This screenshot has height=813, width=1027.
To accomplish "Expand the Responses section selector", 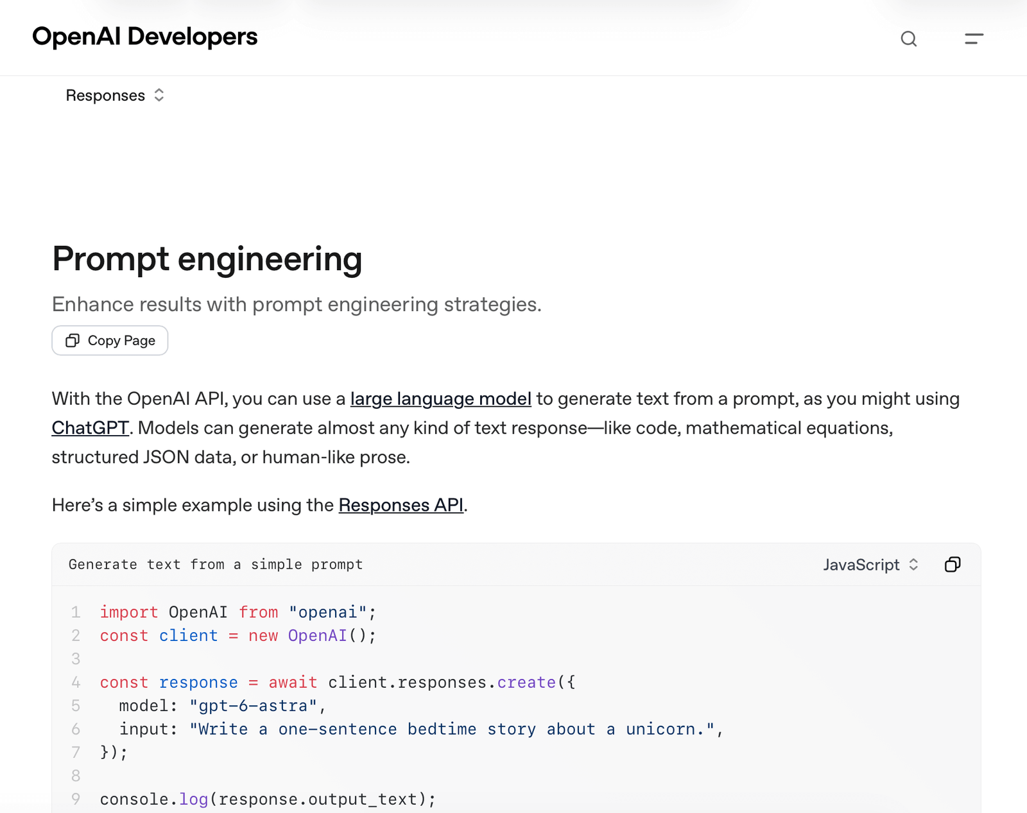I will click(x=115, y=96).
